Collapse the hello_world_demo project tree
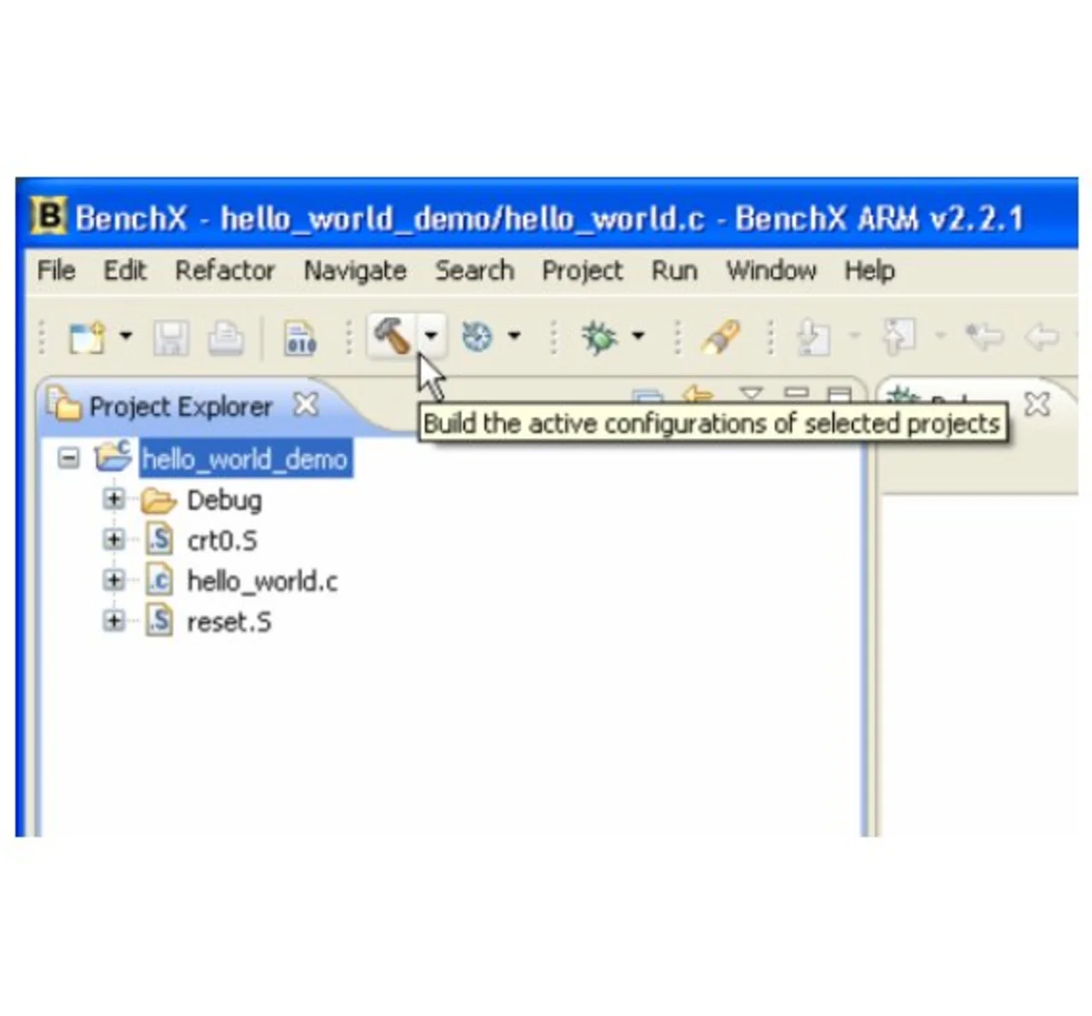 tap(68, 458)
